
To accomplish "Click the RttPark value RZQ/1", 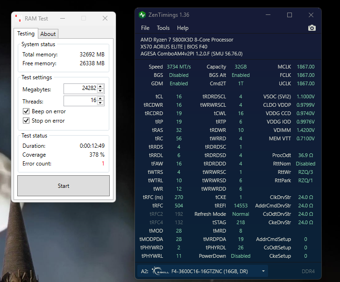I will (x=305, y=180).
